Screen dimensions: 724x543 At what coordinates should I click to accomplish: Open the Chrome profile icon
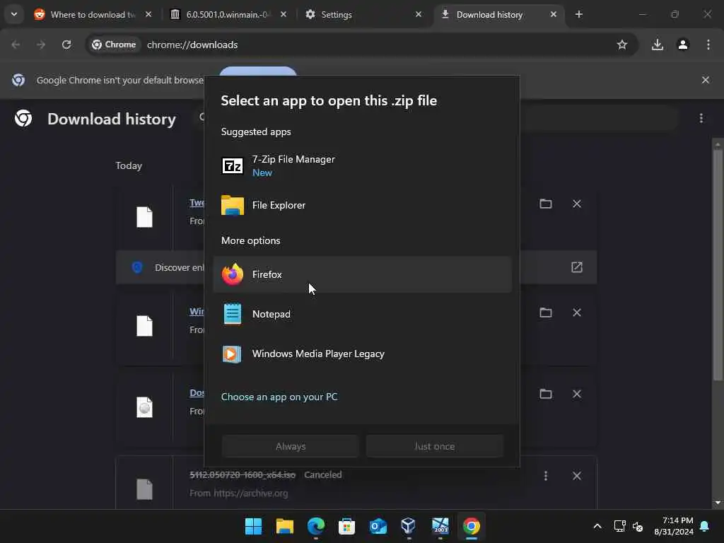tap(683, 45)
